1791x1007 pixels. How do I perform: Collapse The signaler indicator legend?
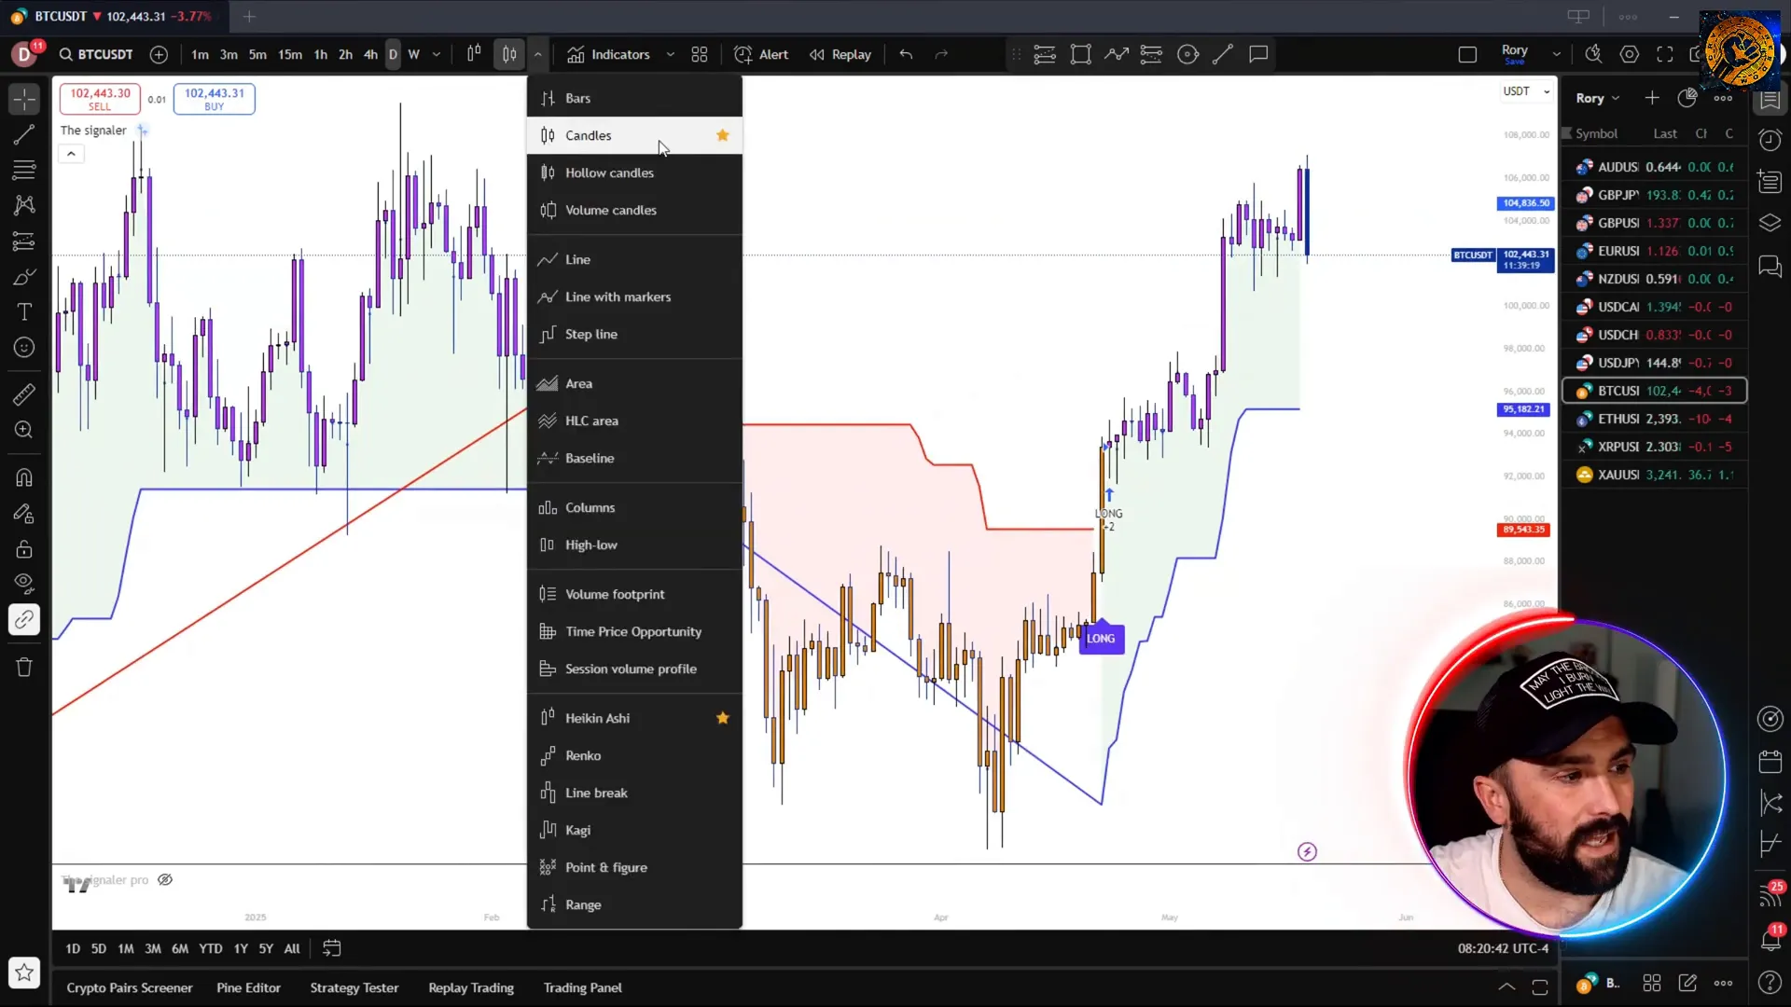[x=71, y=154]
